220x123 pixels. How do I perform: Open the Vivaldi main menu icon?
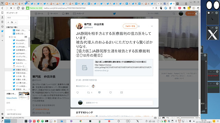[2, 3]
